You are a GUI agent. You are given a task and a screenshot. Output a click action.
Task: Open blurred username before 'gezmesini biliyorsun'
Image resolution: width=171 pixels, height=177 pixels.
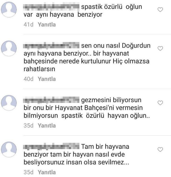(x=51, y=100)
